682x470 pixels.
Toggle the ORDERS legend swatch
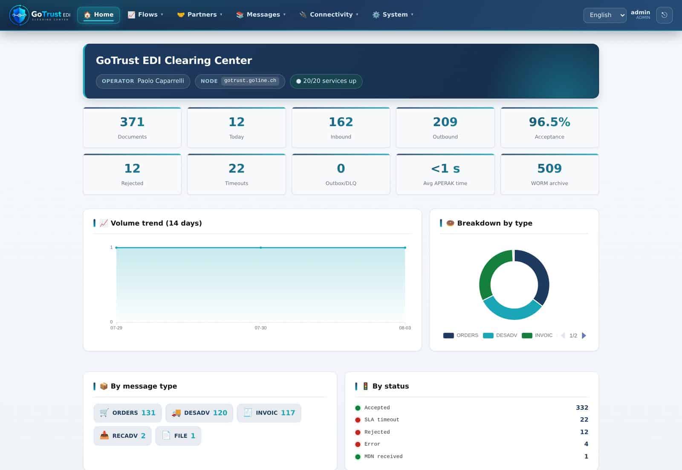[448, 335]
